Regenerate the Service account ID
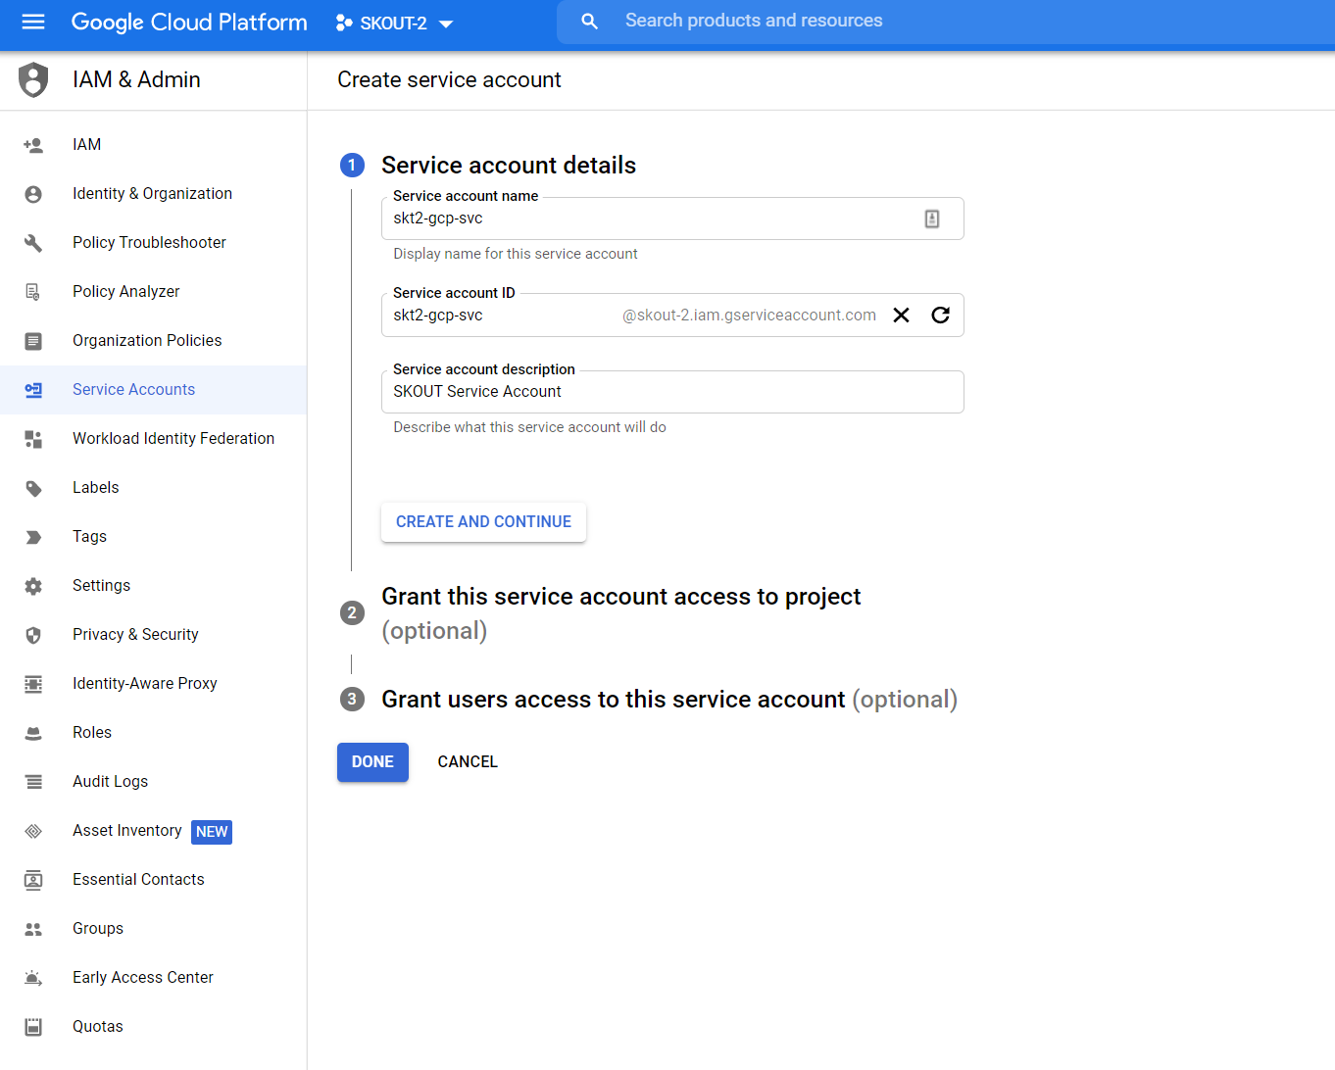The height and width of the screenshot is (1070, 1335). pyautogui.click(x=941, y=316)
